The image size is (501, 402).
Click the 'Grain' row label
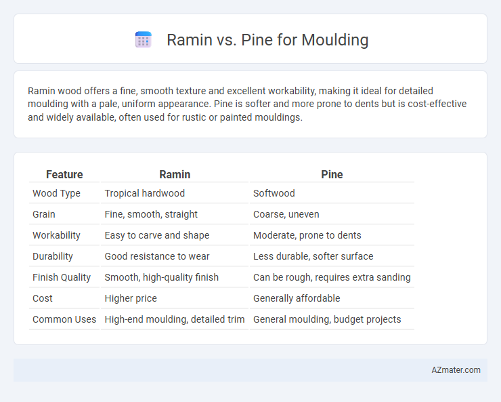(44, 214)
